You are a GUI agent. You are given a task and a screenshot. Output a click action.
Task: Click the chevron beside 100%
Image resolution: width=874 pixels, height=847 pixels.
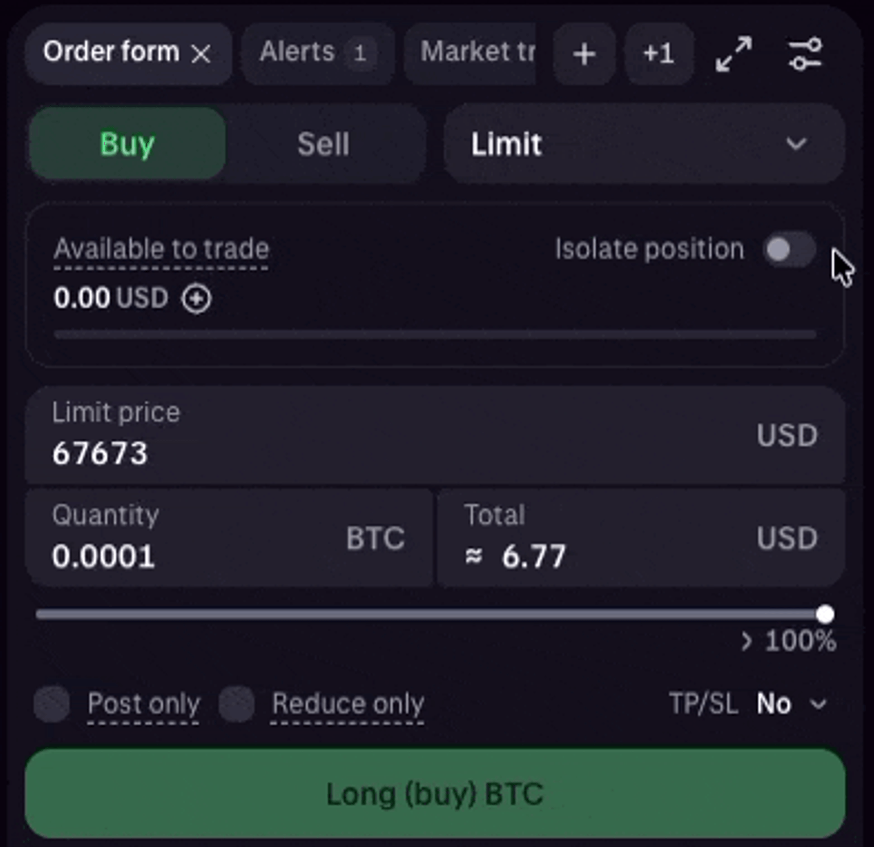tap(747, 642)
